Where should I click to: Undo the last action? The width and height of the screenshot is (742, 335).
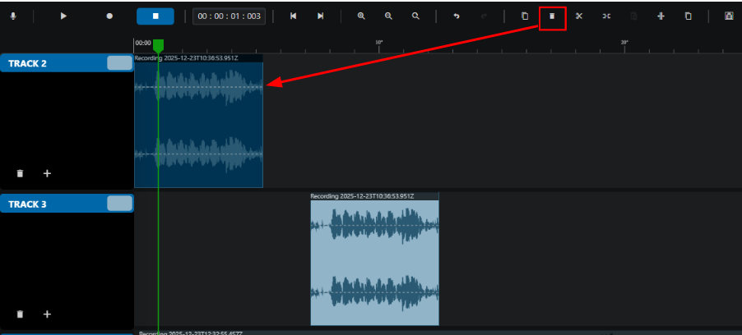(457, 16)
